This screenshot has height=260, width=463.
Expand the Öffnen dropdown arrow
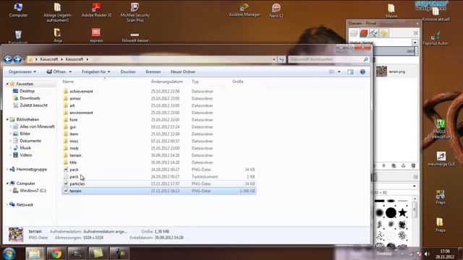pos(70,71)
